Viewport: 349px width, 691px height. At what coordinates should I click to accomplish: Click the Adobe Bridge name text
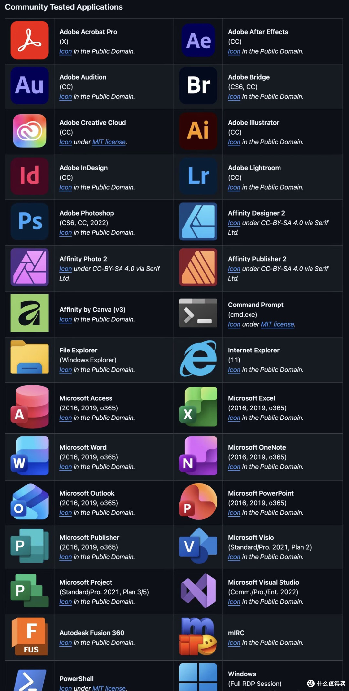(x=249, y=77)
